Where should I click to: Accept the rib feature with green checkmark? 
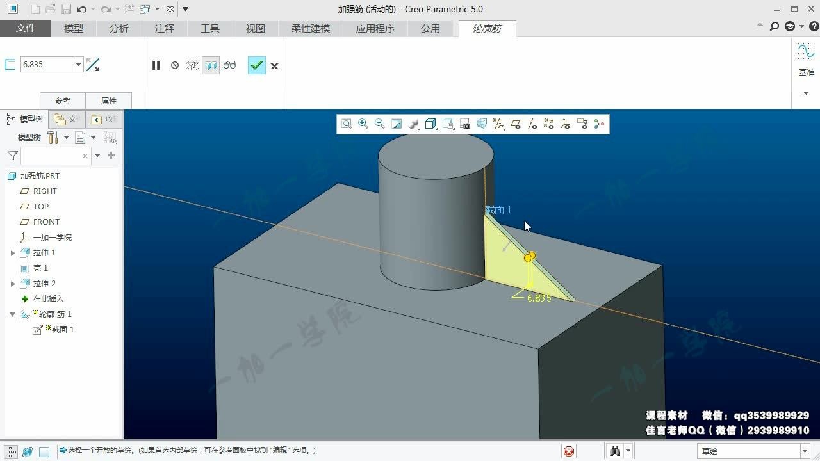coord(256,65)
